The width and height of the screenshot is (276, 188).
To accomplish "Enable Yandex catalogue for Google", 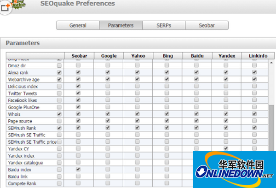I will coord(108,162).
